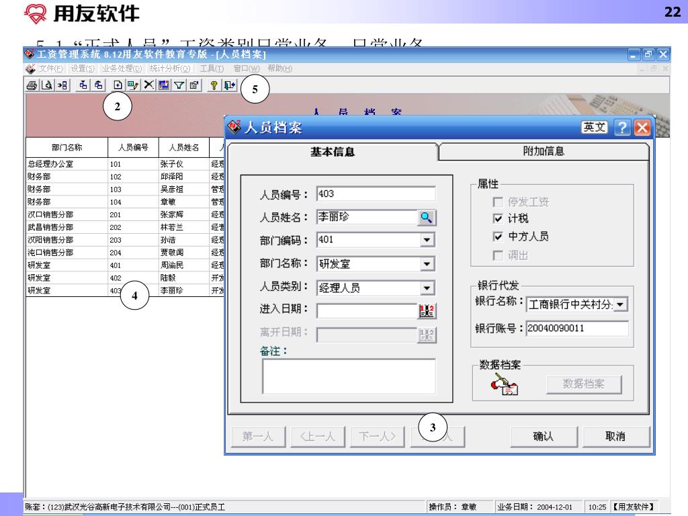
Task: Click the system menu icon beside 文件 menu
Action: (30, 69)
